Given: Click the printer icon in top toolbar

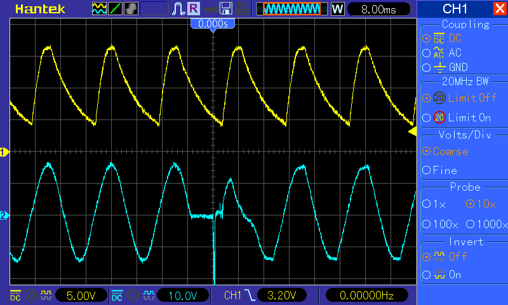Looking at the screenshot, I should point(242,9).
